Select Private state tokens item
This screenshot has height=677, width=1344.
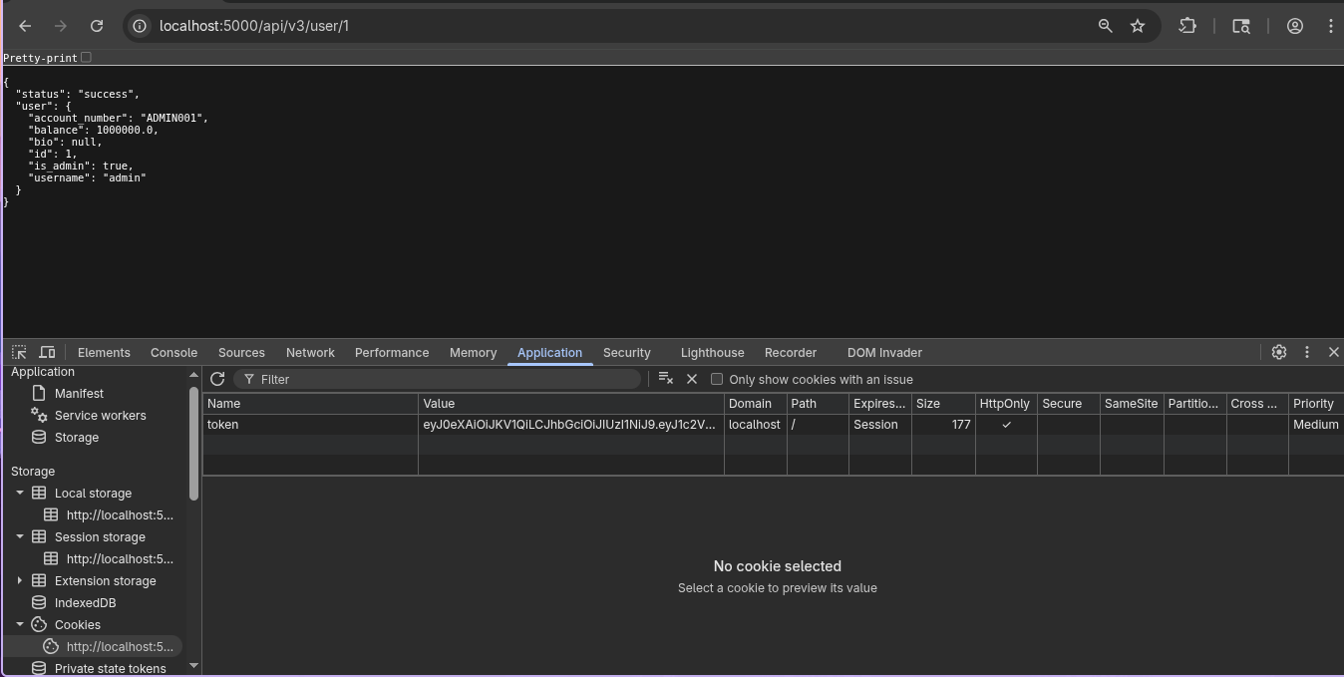pyautogui.click(x=110, y=669)
